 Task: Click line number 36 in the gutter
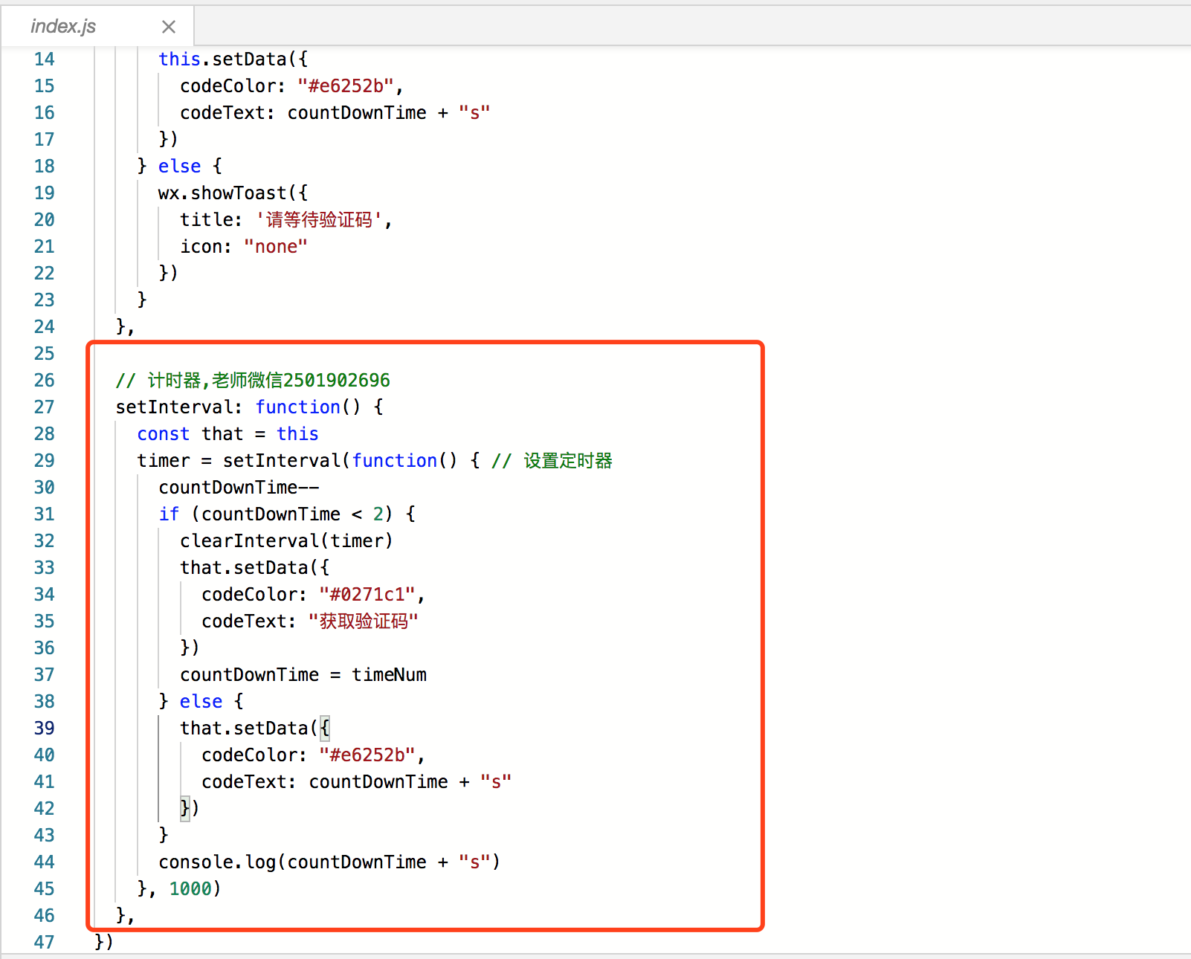click(x=45, y=648)
